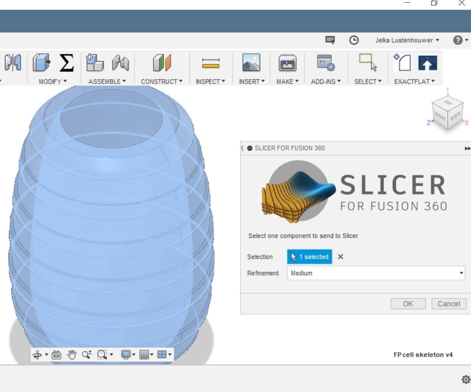The width and height of the screenshot is (471, 392).
Task: Open the comments notification icon
Action: (x=330, y=40)
